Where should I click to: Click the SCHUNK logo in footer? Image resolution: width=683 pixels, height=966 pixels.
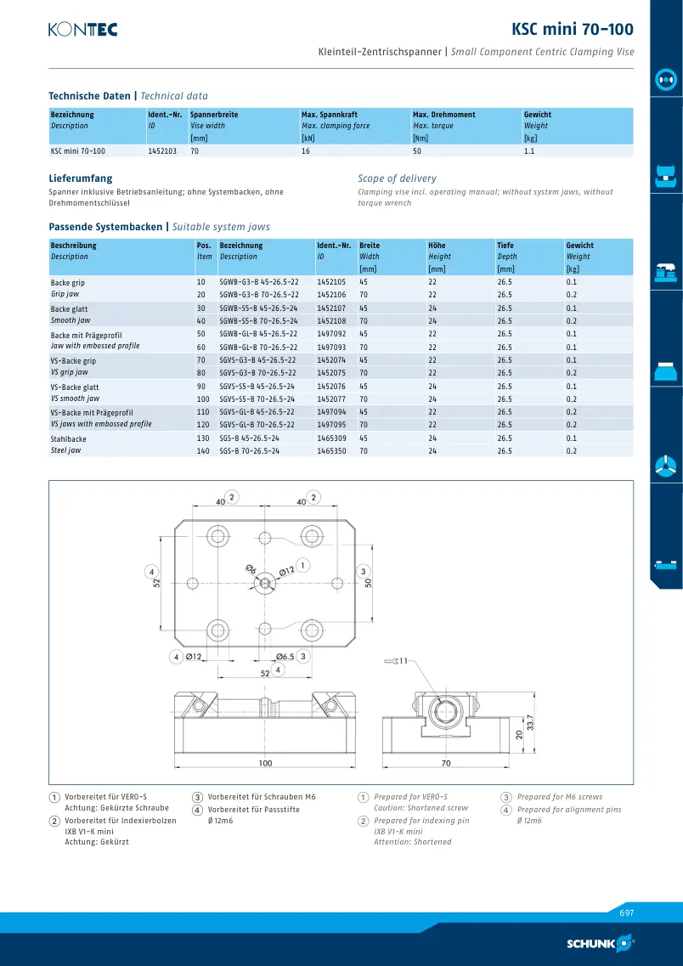pos(600,942)
